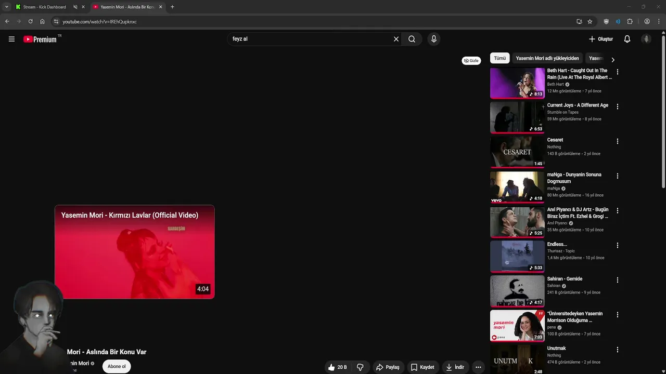The width and height of the screenshot is (666, 374).
Task: Open maNga Dunyanin Sonuna Dogmusum title
Action: pyautogui.click(x=574, y=178)
